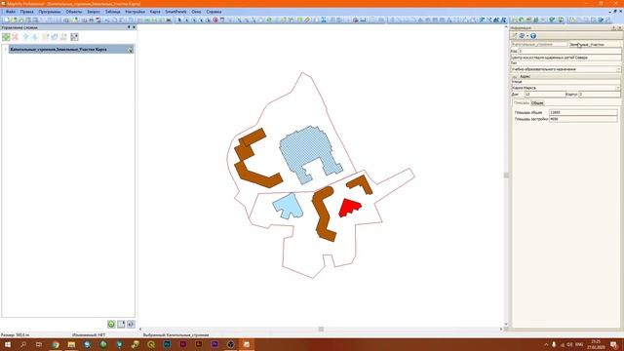Close the layer control panel
624x351 pixels.
134,27
